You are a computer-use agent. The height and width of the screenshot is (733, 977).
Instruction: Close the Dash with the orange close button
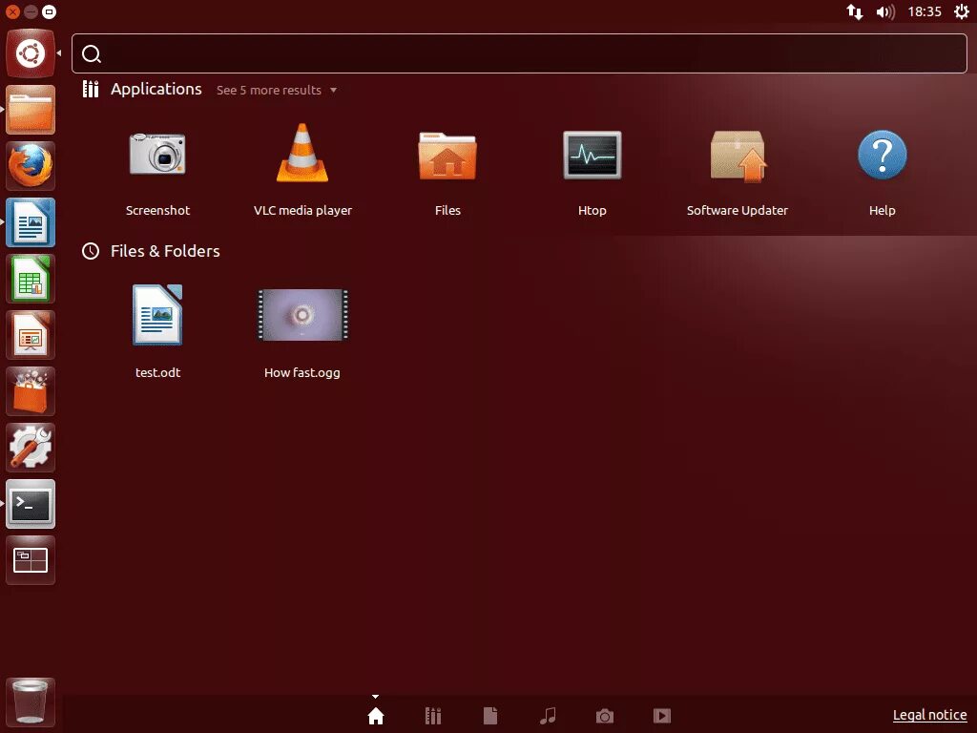tap(12, 11)
